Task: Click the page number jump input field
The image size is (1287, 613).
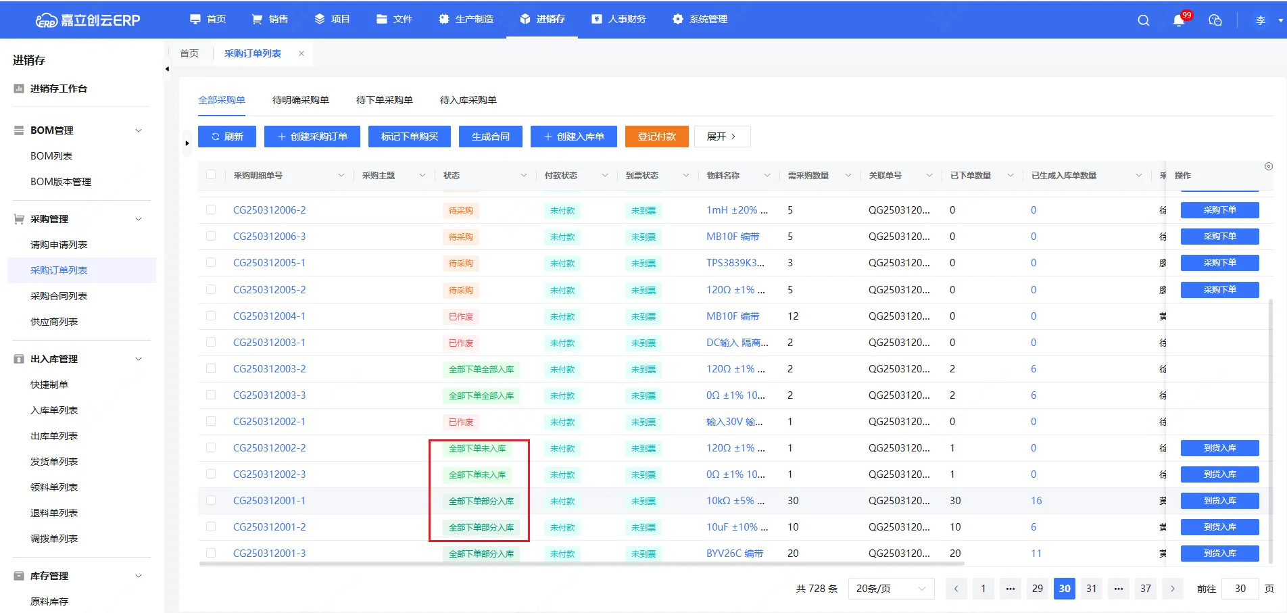Action: click(1240, 589)
